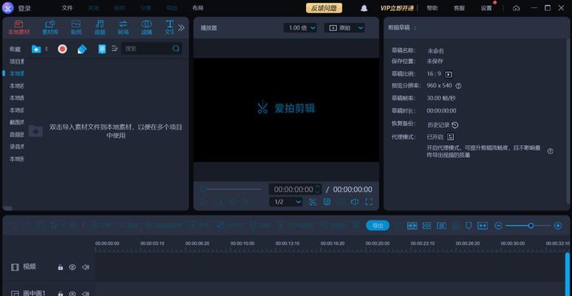Click the blue pencil edit icon
This screenshot has width=572, height=296.
(82, 49)
